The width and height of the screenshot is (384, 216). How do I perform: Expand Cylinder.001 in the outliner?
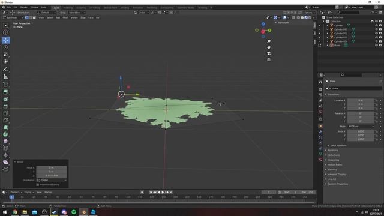(x=328, y=29)
